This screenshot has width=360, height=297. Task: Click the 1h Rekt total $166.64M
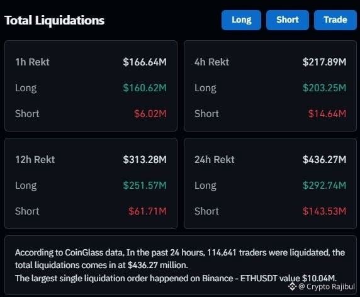point(145,62)
